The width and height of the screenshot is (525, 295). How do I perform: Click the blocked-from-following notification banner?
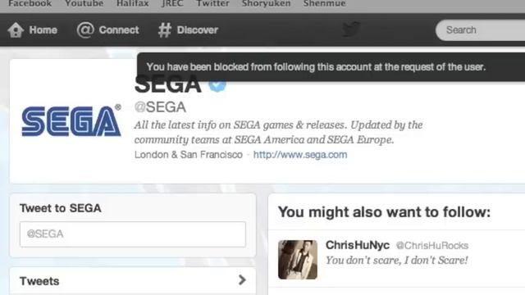331,67
